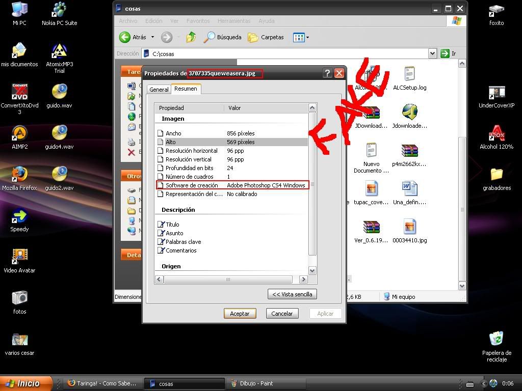The width and height of the screenshot is (522, 391).
Task: Expand the Dirección address bar dropdown
Action: tap(432, 53)
